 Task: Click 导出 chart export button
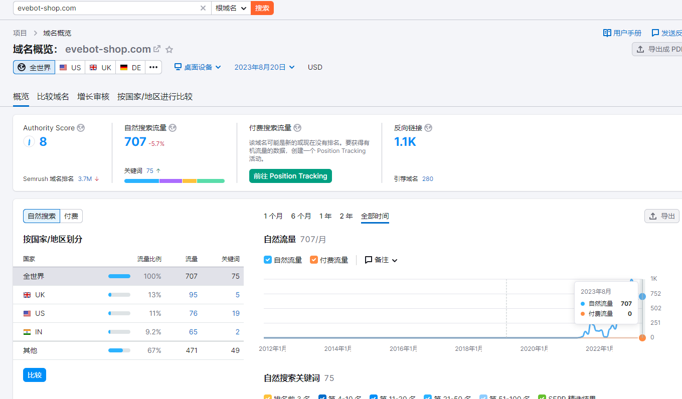pyautogui.click(x=662, y=216)
